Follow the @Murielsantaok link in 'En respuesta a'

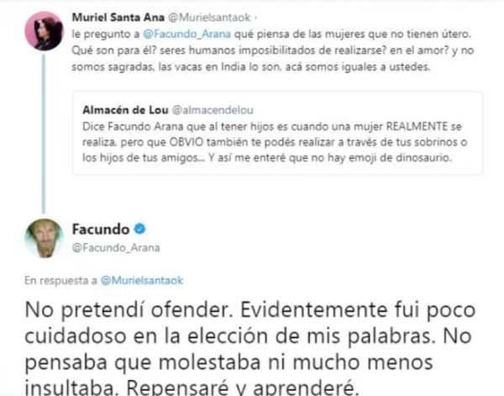click(142, 281)
